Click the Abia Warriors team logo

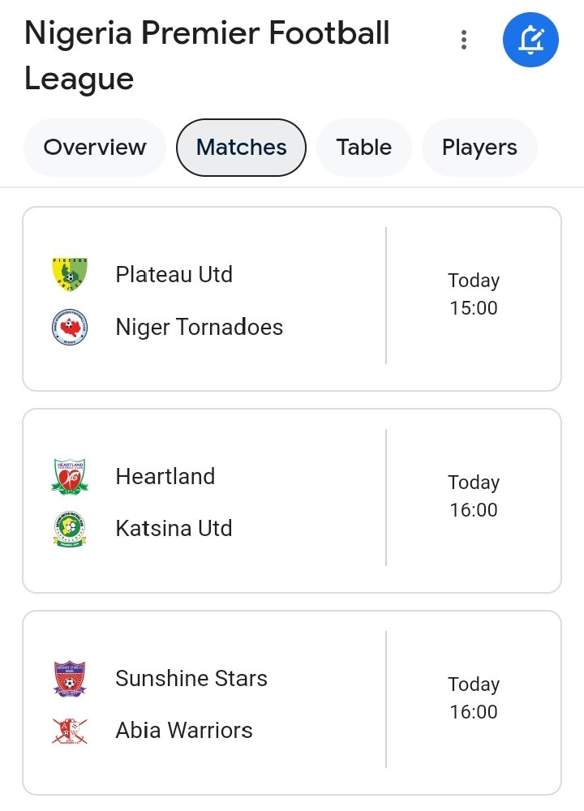pos(69,731)
